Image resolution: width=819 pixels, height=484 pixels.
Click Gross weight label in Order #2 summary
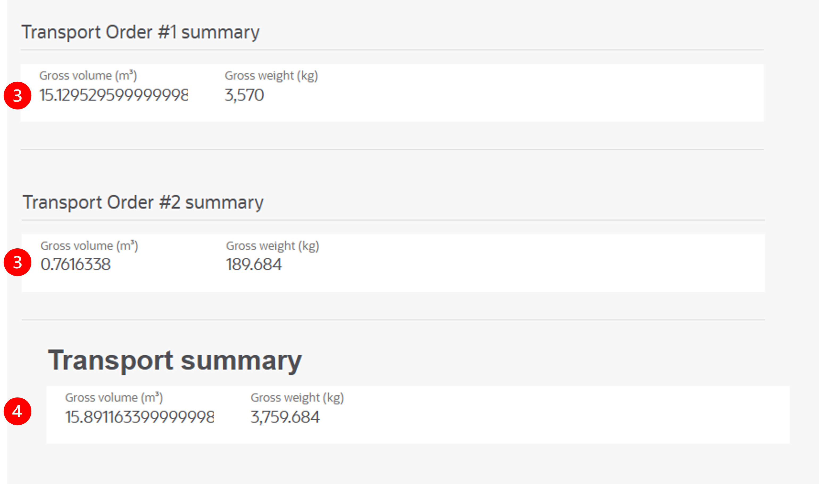pyautogui.click(x=273, y=246)
